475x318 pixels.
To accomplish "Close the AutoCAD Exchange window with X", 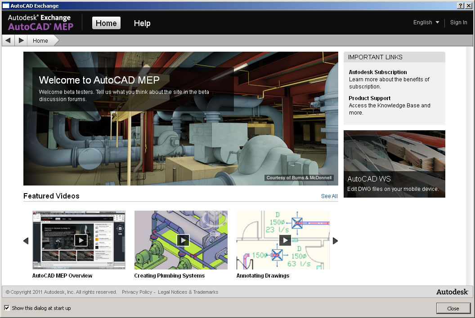I will pos(468,6).
